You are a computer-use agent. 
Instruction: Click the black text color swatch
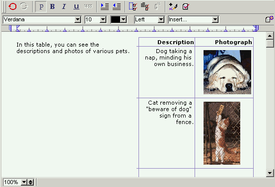pyautogui.click(x=116, y=19)
